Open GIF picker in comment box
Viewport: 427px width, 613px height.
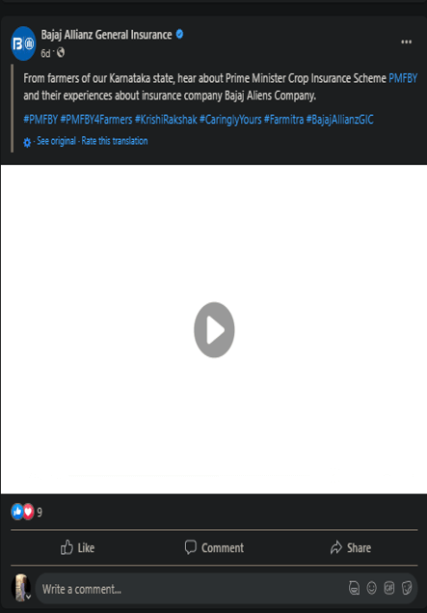(x=389, y=588)
